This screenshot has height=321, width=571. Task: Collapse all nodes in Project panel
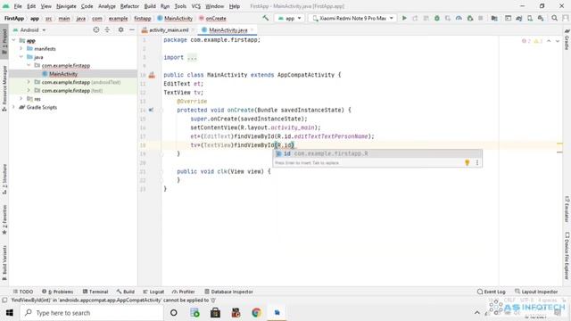tap(107, 29)
